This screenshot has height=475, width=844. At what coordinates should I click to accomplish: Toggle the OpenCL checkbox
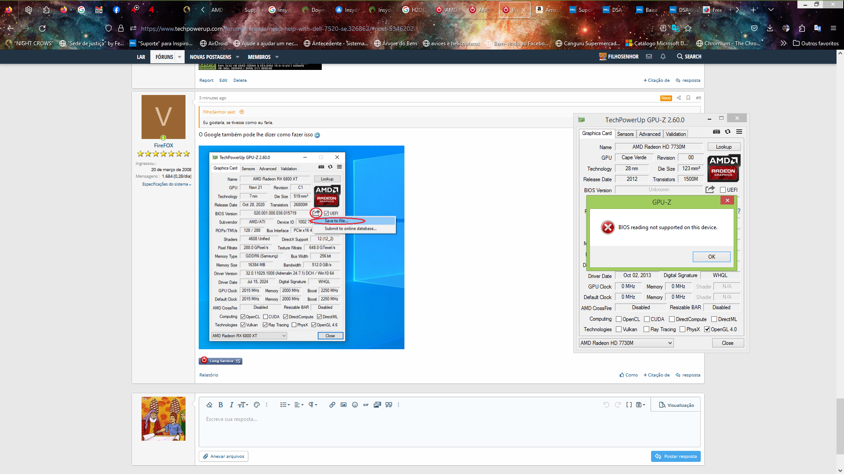pyautogui.click(x=618, y=319)
